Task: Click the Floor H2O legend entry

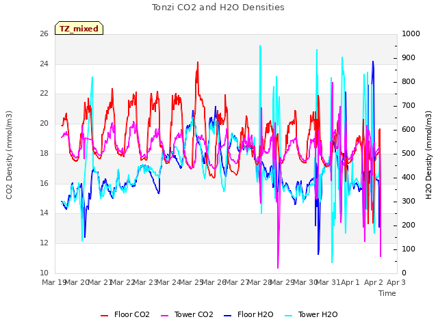Action: point(248,314)
